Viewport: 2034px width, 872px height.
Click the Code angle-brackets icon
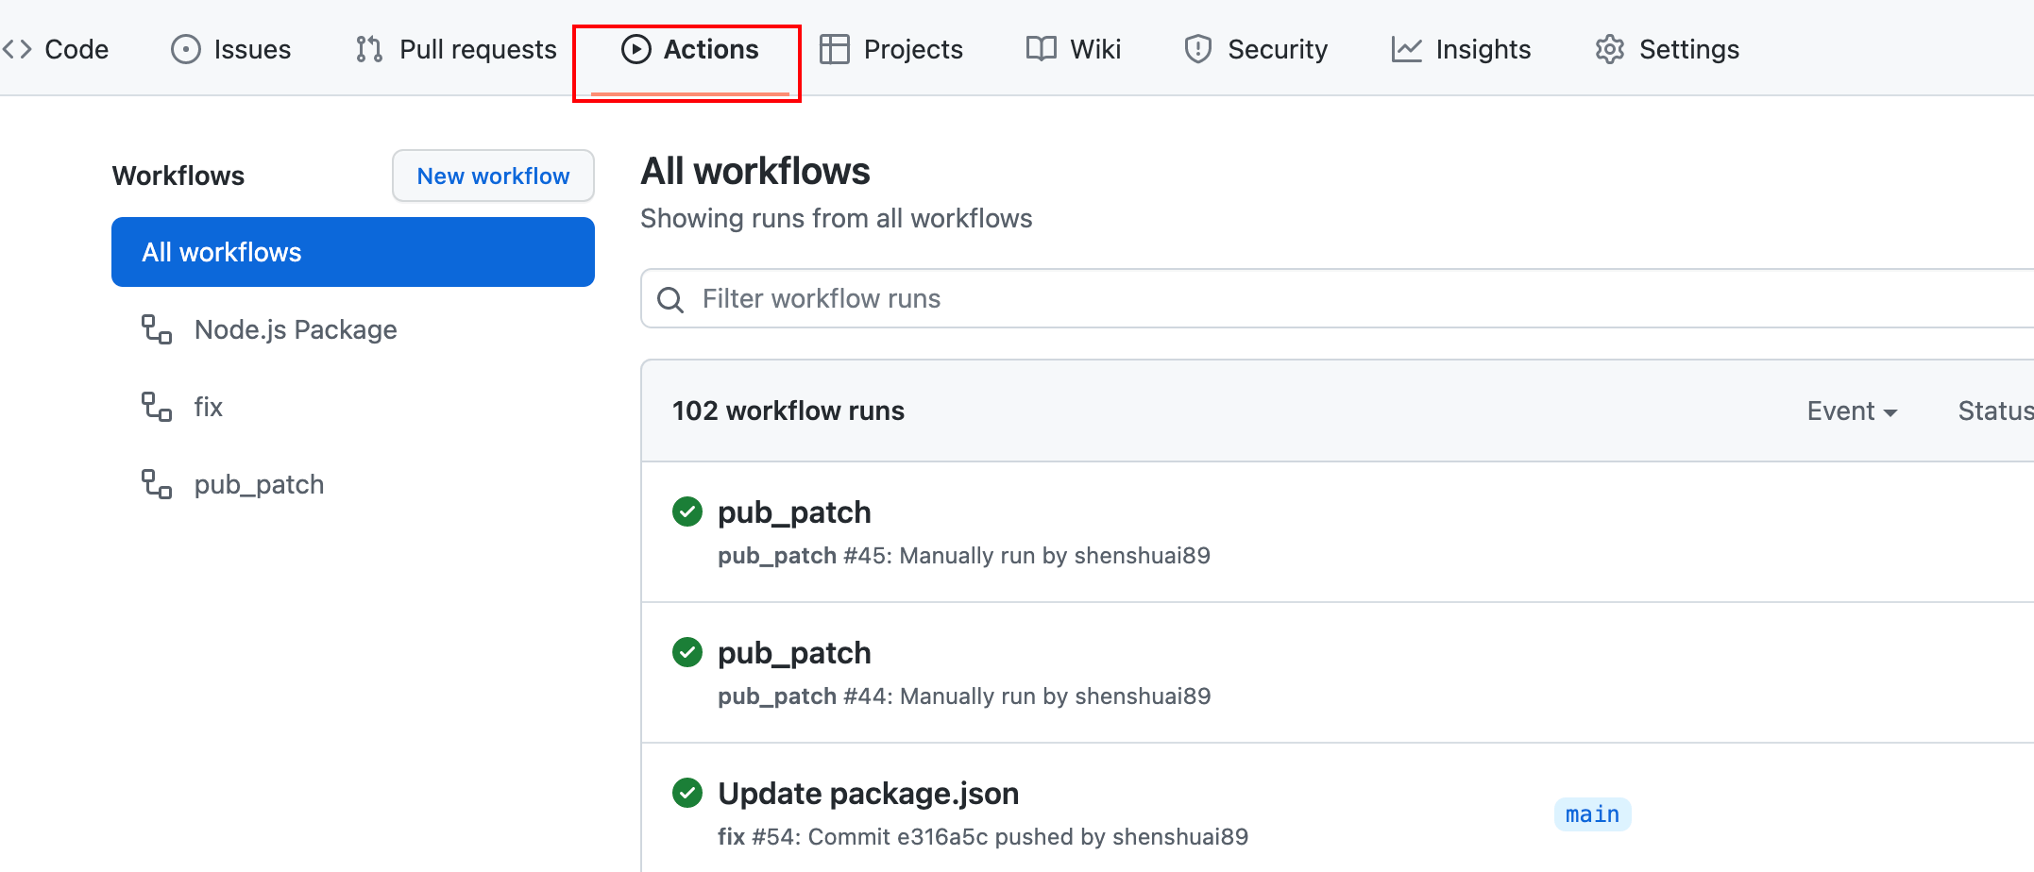click(17, 49)
